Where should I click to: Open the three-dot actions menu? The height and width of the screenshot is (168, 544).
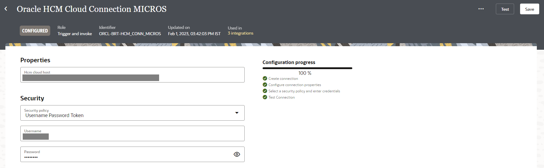tap(481, 9)
